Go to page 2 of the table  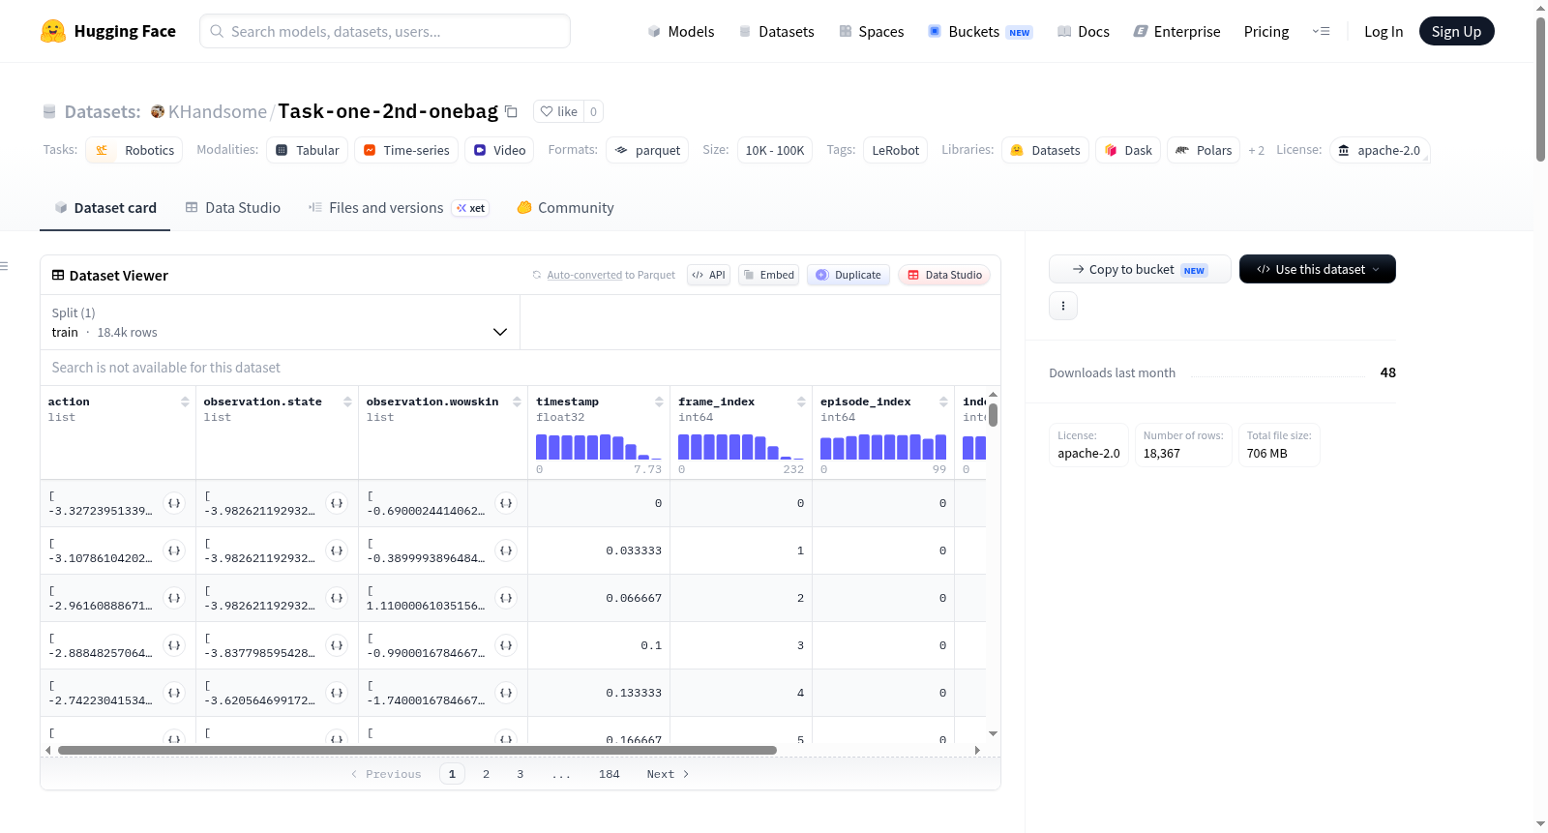[486, 774]
